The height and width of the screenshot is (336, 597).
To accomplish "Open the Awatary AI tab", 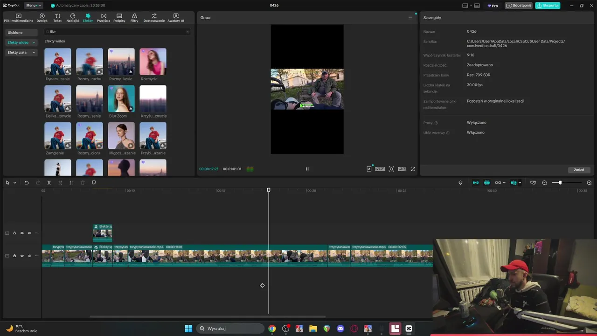I will pos(176,18).
